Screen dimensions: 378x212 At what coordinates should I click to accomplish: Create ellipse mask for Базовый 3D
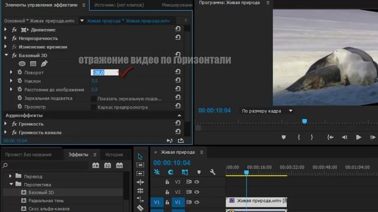point(22,64)
